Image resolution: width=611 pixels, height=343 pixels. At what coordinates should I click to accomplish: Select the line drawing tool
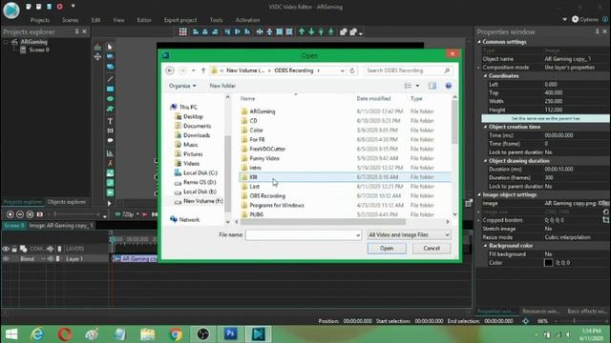(x=111, y=79)
